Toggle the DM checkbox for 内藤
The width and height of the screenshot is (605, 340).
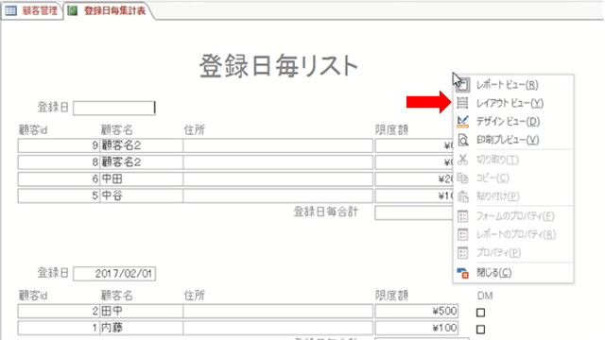tap(480, 330)
